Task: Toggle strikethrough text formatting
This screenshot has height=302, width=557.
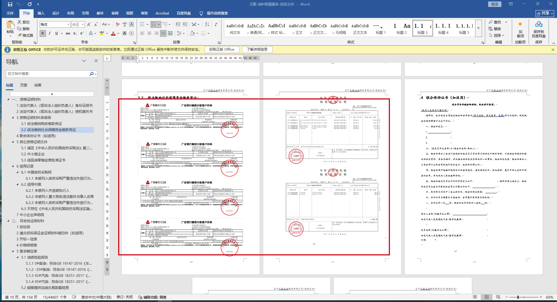Action: coord(68,33)
